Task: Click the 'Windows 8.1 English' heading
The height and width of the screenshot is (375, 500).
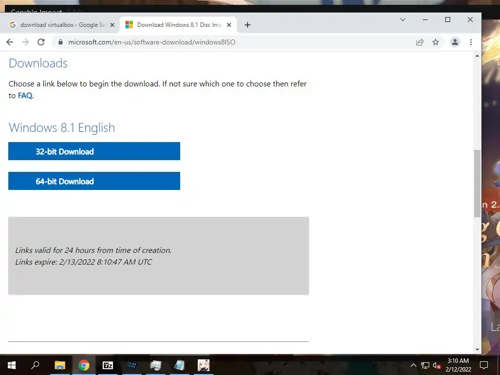Action: click(x=62, y=127)
